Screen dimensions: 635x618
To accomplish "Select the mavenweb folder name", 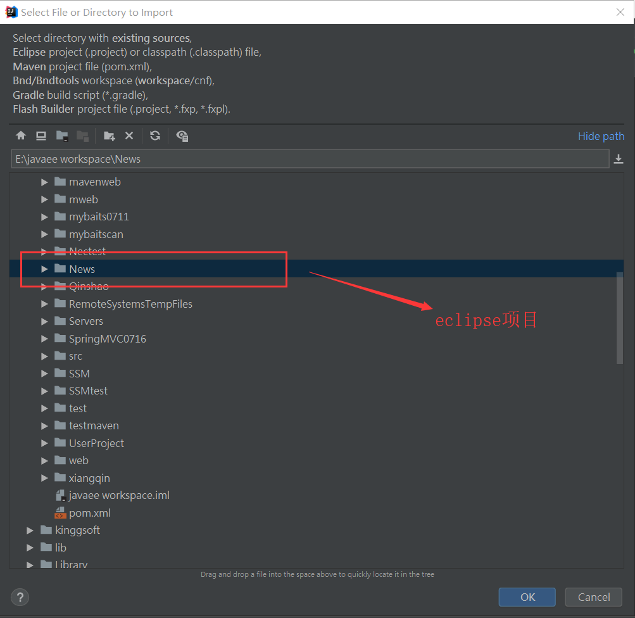I will [95, 182].
